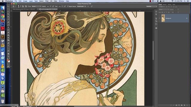Viewport: 191px width, 107px height.
Task: Create a new layer button
Action: tap(184, 105)
